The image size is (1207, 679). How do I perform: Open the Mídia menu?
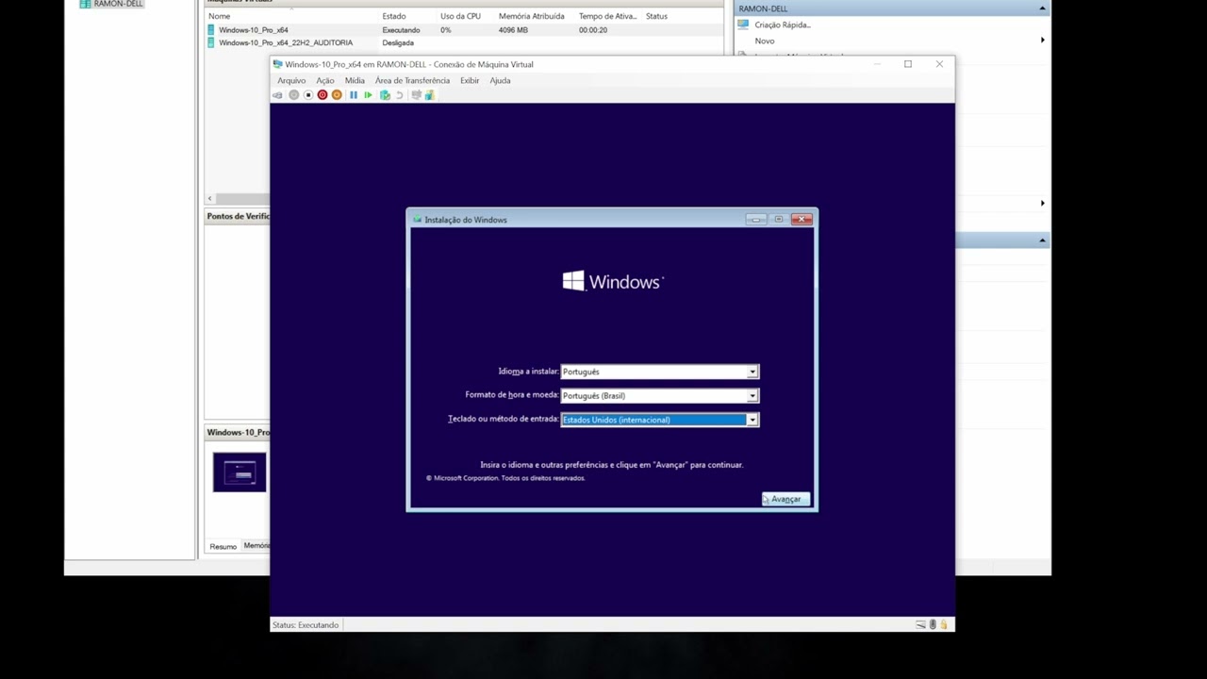pyautogui.click(x=355, y=80)
